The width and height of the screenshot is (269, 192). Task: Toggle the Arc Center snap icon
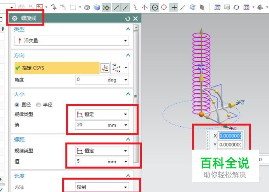(x=155, y=7)
